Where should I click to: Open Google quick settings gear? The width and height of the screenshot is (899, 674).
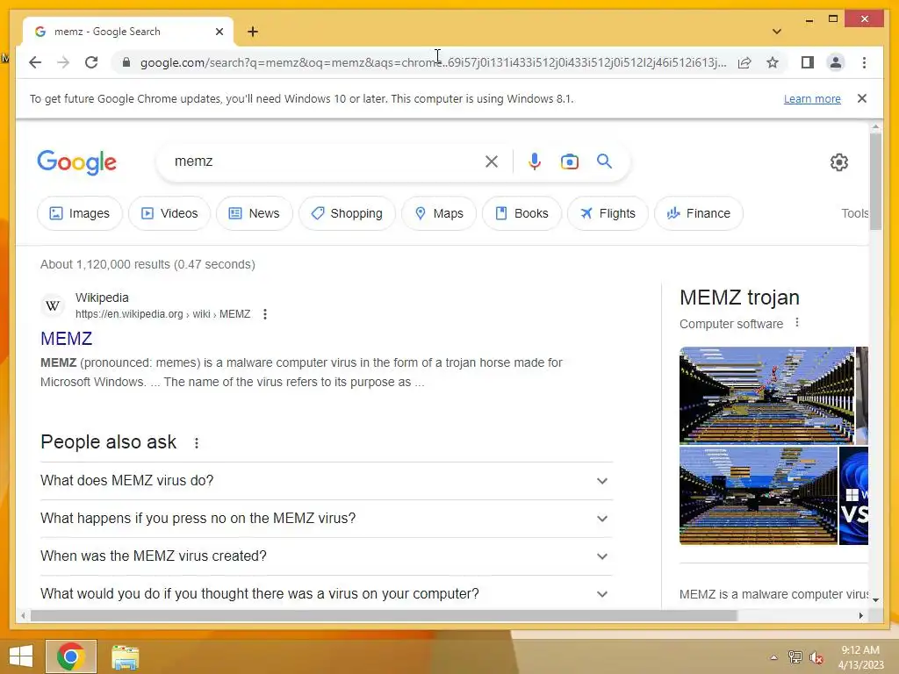838,162
